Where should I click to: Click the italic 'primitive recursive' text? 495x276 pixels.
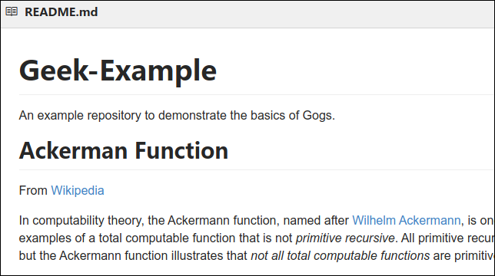coord(345,238)
